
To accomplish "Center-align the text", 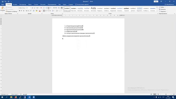I will (46, 11).
